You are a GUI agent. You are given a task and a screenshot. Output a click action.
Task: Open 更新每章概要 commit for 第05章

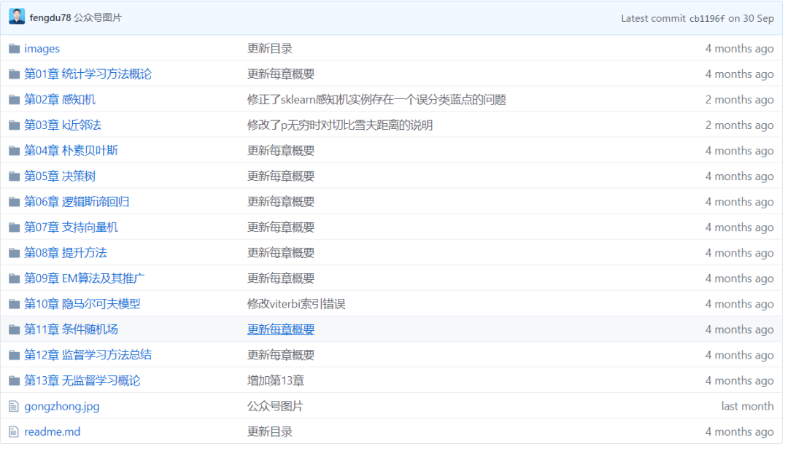(x=281, y=176)
